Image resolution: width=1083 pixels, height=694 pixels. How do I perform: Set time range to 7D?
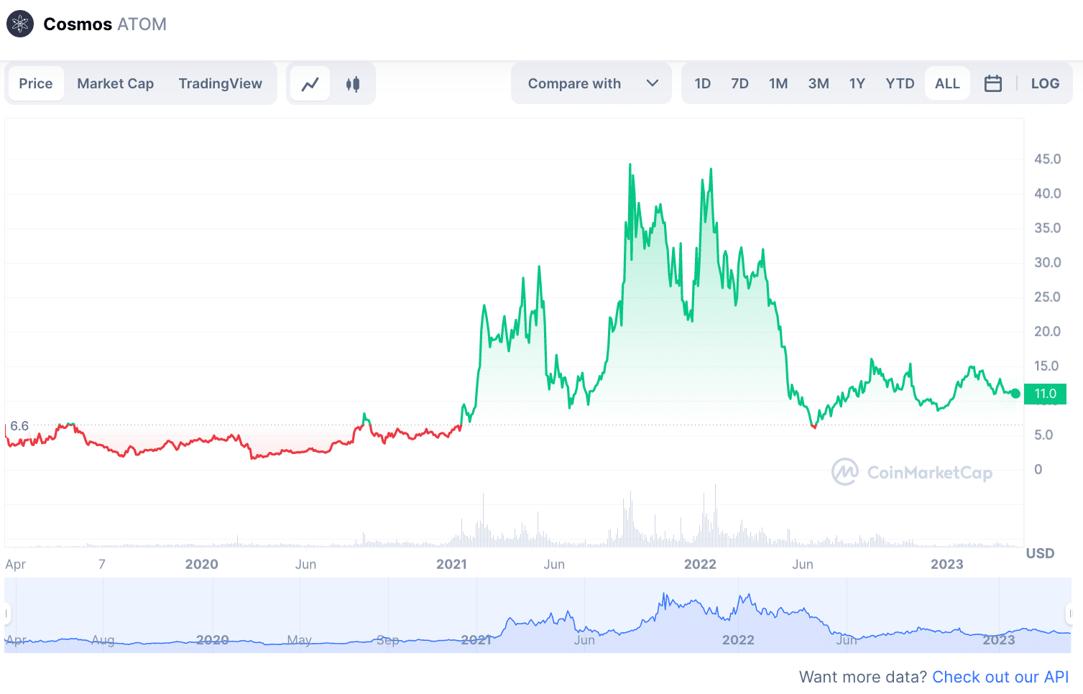740,83
